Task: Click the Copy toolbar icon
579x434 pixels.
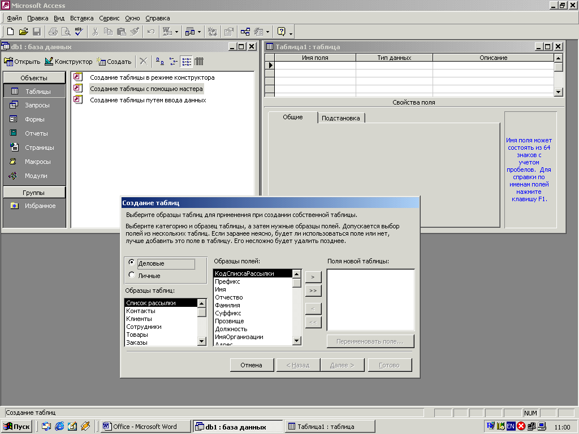Action: (x=108, y=32)
